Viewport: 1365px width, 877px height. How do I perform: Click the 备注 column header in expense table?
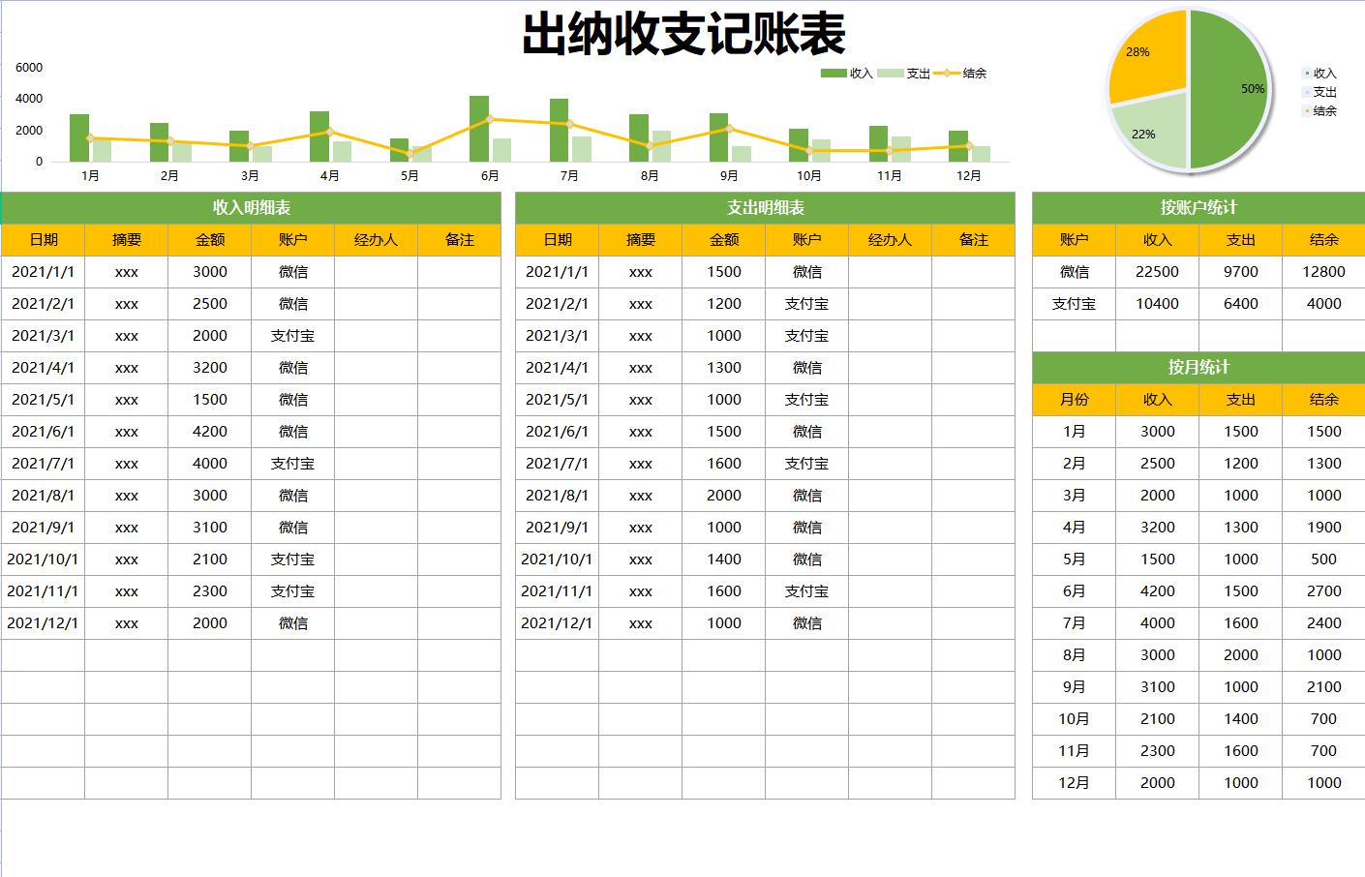[975, 239]
